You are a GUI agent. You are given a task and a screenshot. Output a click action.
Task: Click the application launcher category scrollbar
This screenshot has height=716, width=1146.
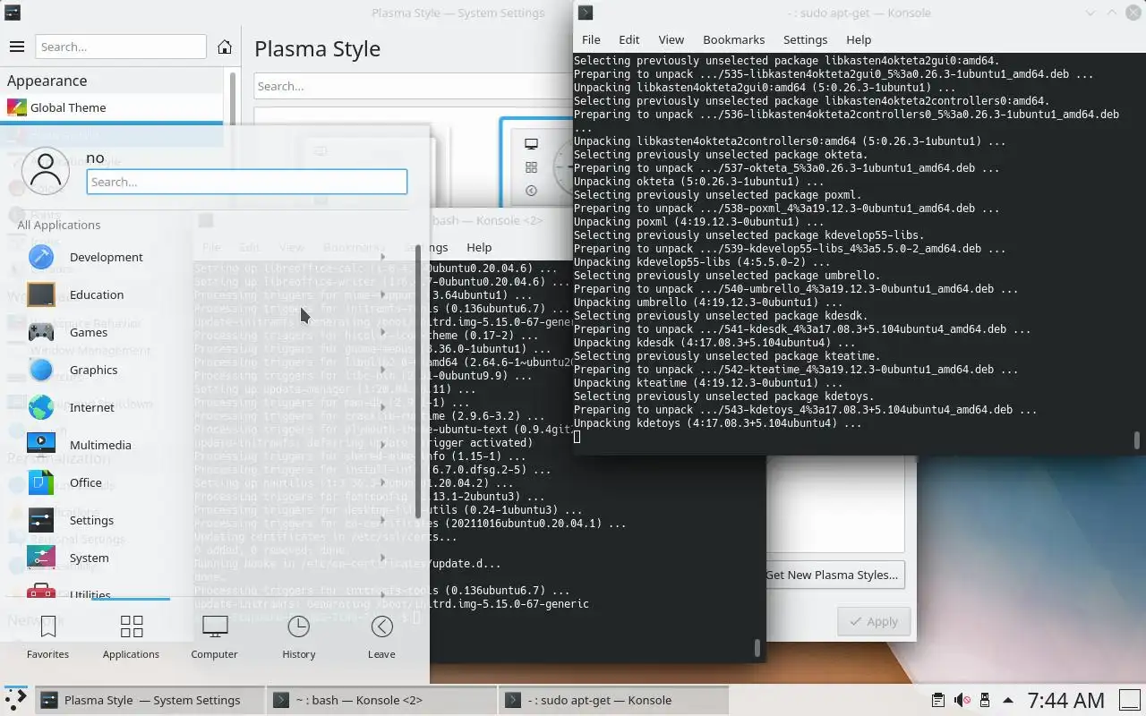pos(417,380)
